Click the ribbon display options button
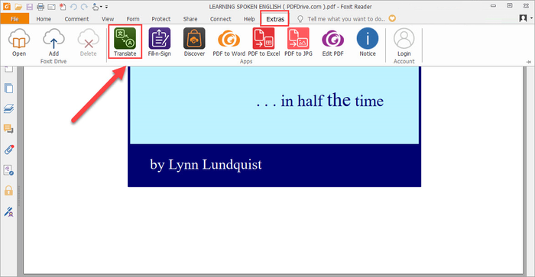Viewport: 535px width, 277px height. coord(510,6)
